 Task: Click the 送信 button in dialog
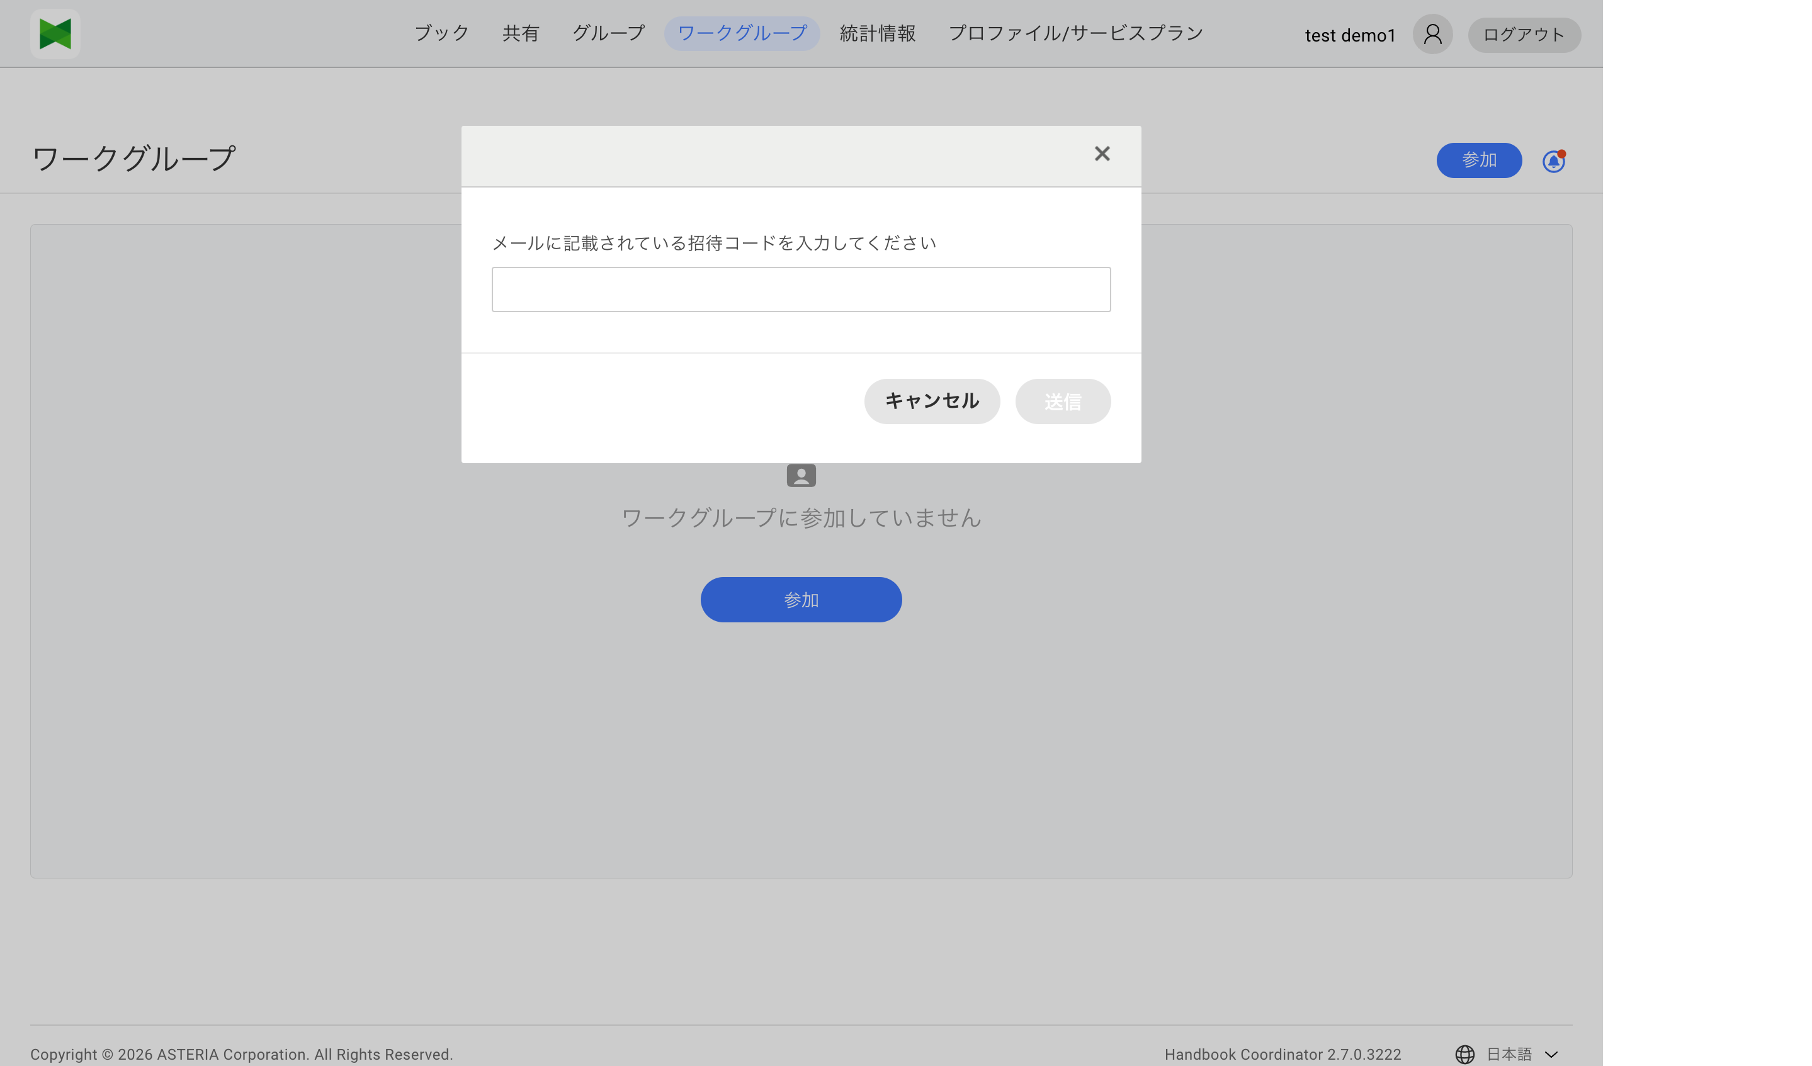point(1063,401)
